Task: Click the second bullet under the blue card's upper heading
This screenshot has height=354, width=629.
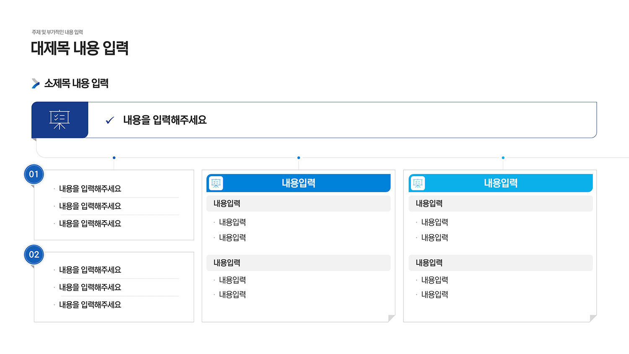Action: [x=232, y=238]
